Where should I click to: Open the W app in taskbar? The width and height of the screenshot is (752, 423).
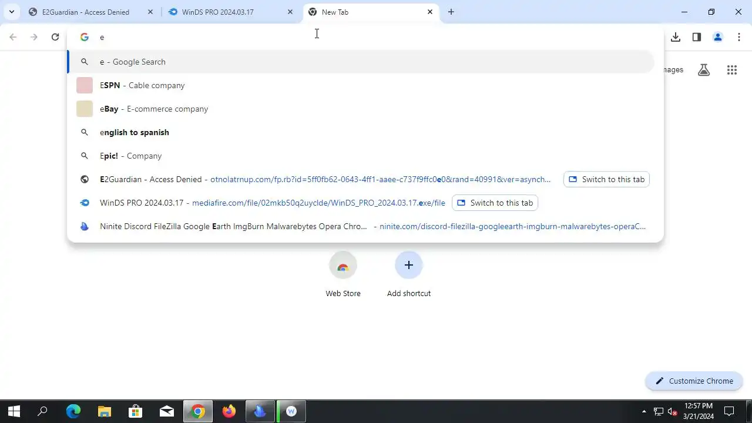(291, 412)
